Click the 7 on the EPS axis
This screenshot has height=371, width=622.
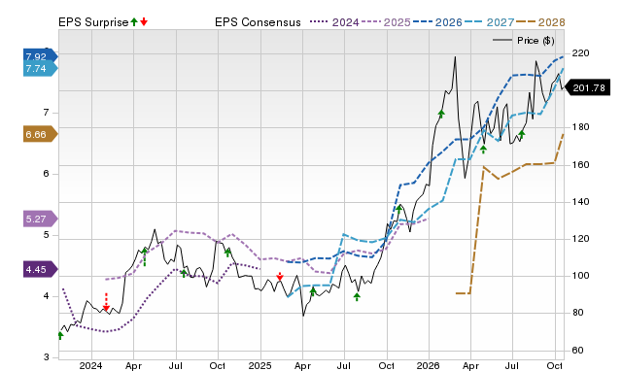pyautogui.click(x=46, y=113)
